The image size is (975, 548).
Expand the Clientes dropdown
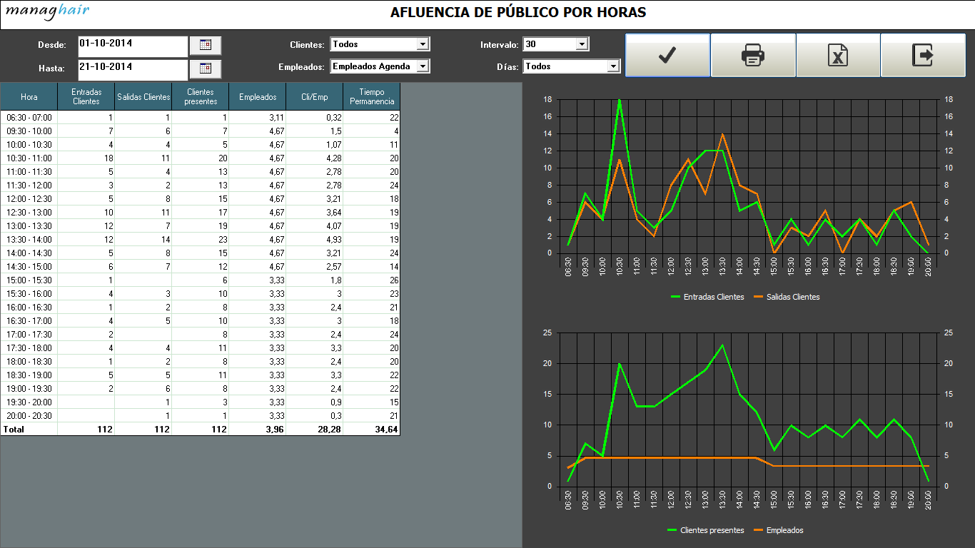pos(423,44)
